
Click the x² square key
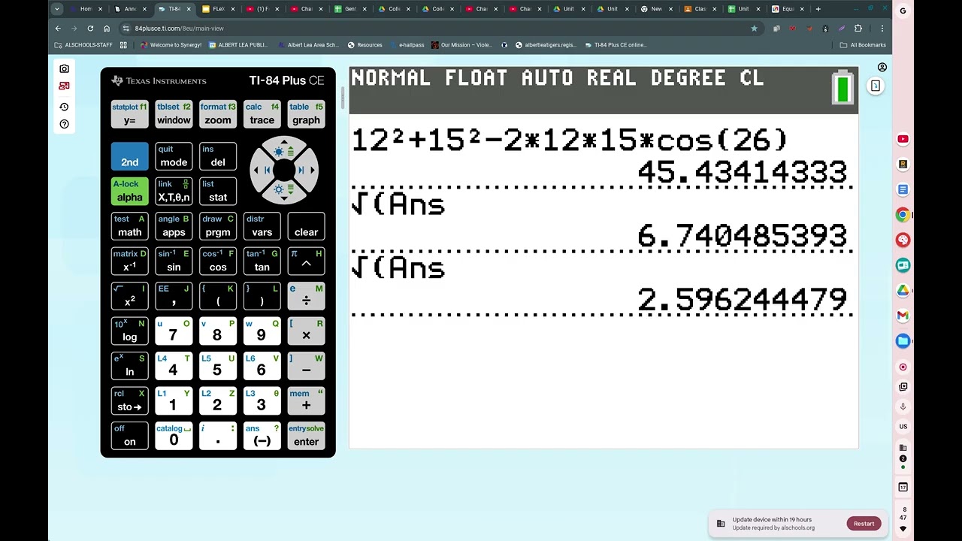(x=129, y=296)
